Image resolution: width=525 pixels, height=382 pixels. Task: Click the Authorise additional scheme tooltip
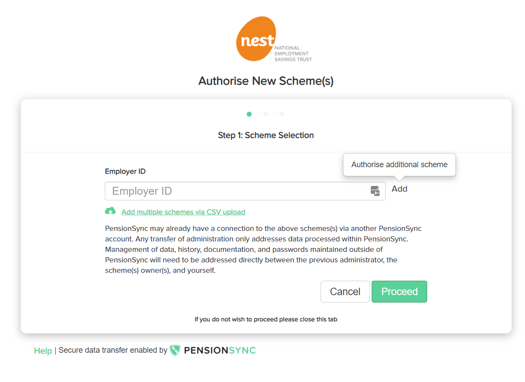coord(399,165)
